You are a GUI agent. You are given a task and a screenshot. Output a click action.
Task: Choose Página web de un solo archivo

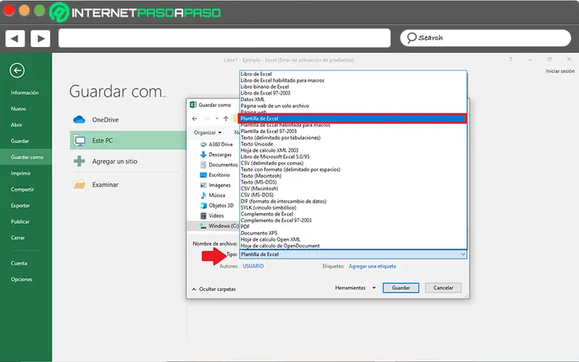353,106
